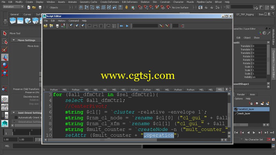Clear History icon in Script Editor
The height and width of the screenshot is (155, 276).
tap(70, 26)
